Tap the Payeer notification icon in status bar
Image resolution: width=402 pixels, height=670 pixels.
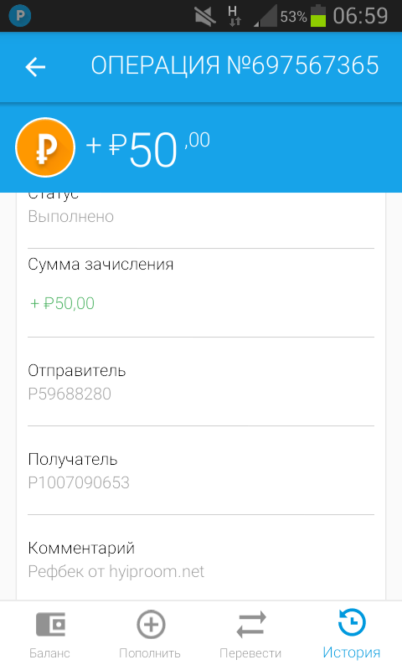click(19, 16)
